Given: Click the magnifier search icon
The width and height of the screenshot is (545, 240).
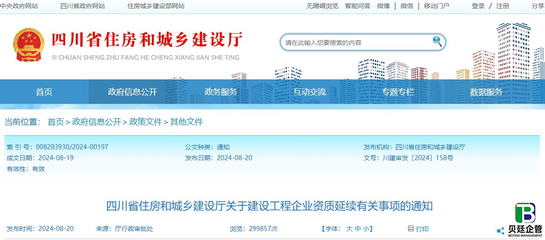Looking at the screenshot, I should 437,41.
